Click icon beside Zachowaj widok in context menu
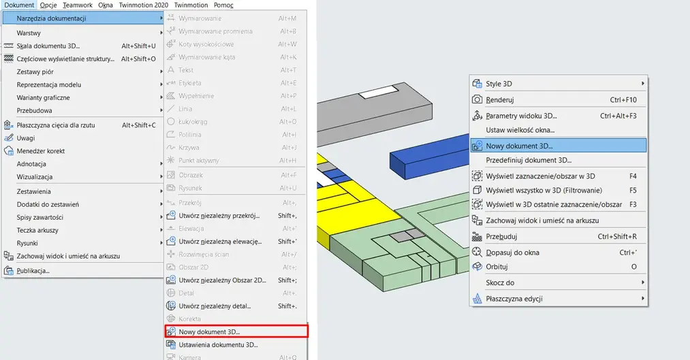The width and height of the screenshot is (690, 360). pos(477,220)
